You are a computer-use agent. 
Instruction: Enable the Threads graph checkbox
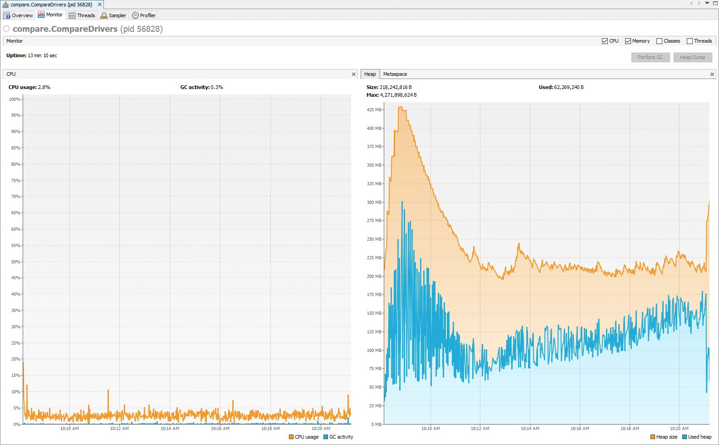pyautogui.click(x=690, y=41)
